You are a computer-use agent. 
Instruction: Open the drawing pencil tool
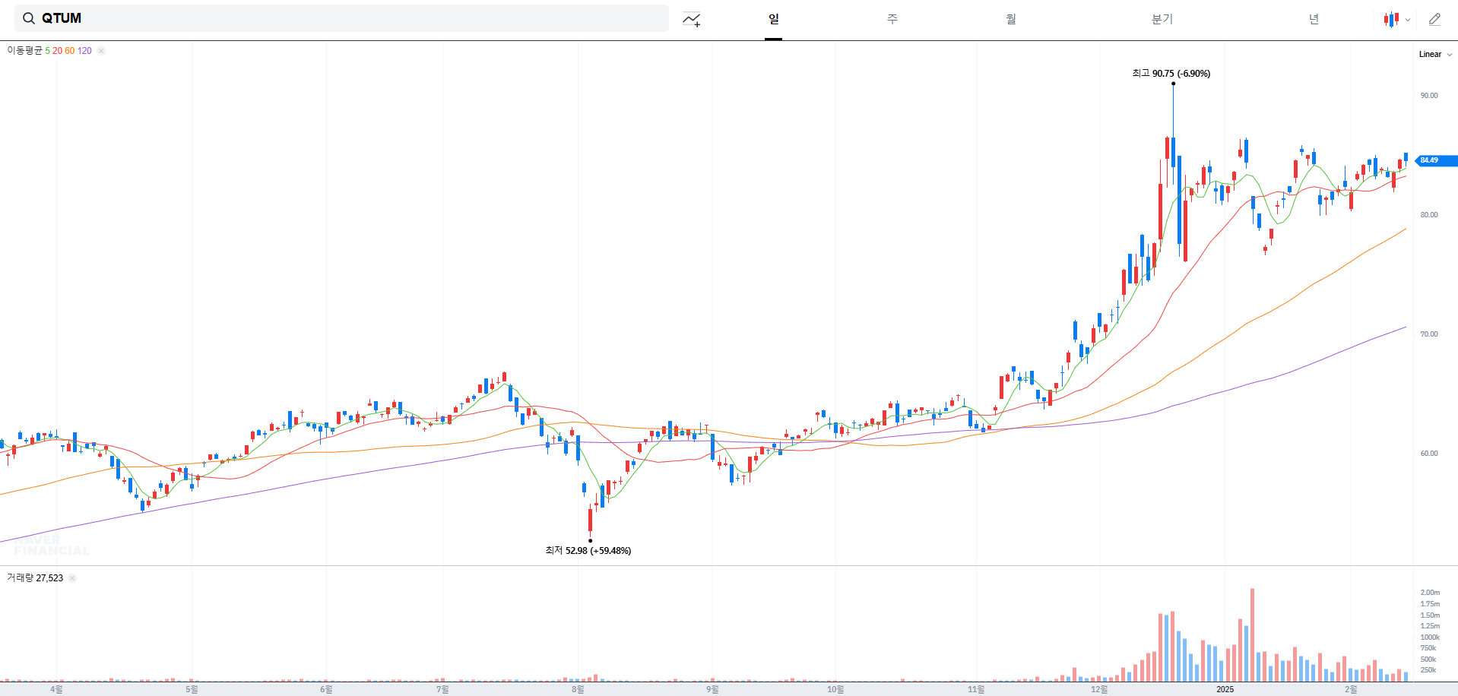1435,19
